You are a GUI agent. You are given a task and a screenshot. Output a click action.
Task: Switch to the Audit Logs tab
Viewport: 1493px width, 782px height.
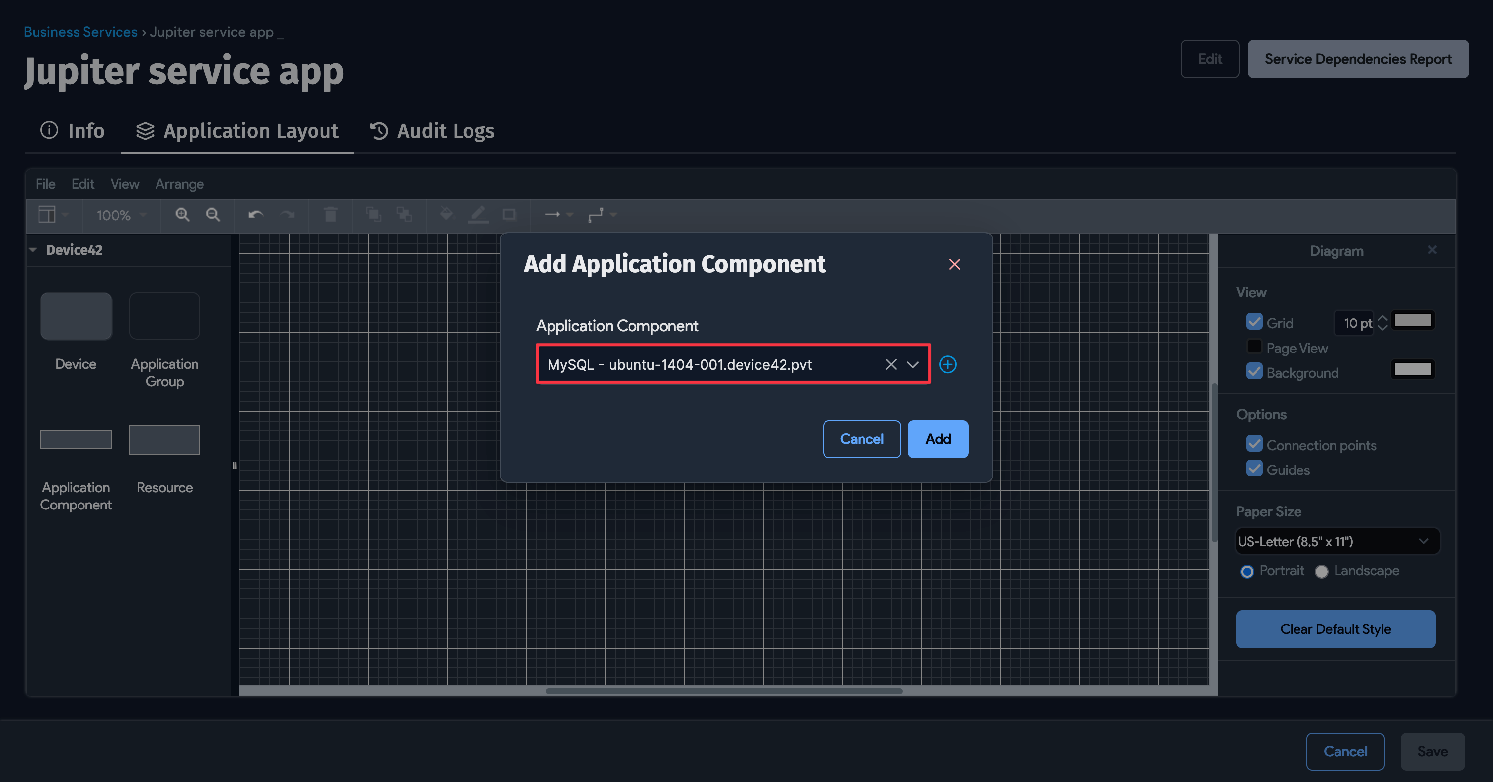pos(432,131)
